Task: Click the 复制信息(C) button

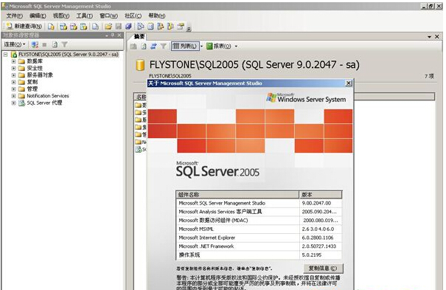Action: [323, 269]
